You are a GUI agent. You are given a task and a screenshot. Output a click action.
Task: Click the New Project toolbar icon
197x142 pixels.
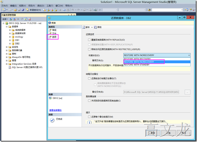[4, 10]
